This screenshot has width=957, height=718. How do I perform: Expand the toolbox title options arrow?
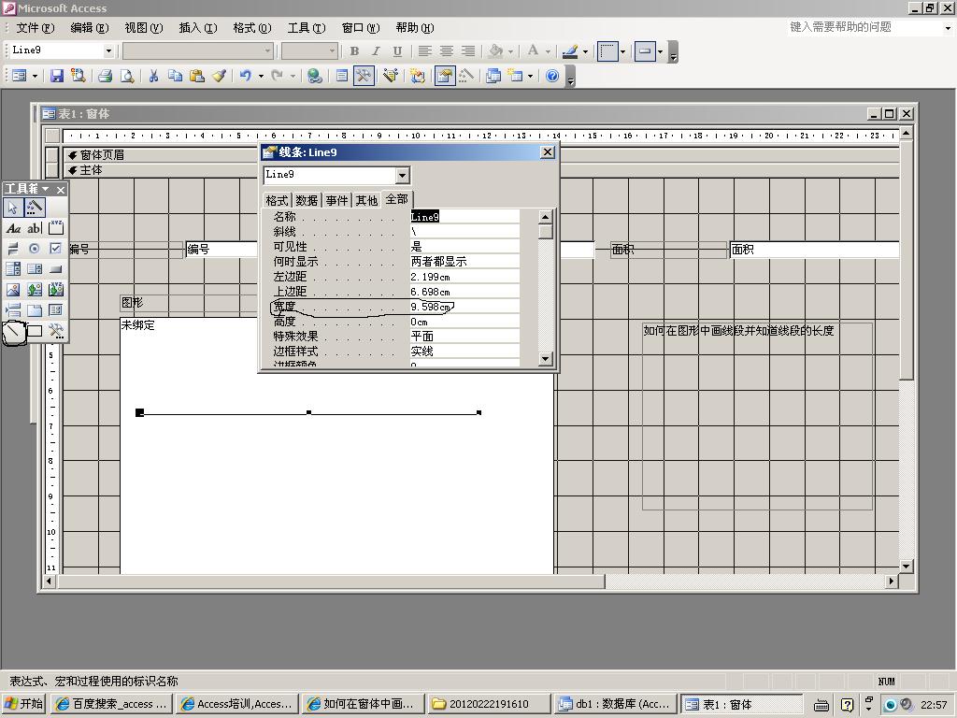45,189
